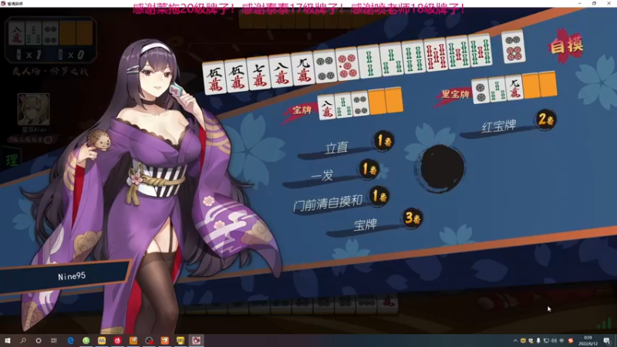Open the recording app icon with red dot

click(x=149, y=341)
